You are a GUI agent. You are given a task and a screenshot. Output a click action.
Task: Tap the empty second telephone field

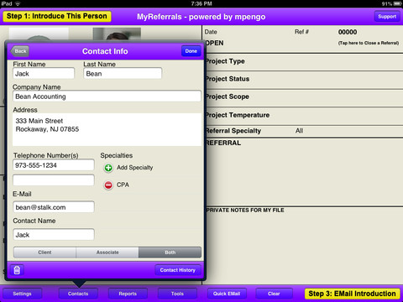point(54,180)
